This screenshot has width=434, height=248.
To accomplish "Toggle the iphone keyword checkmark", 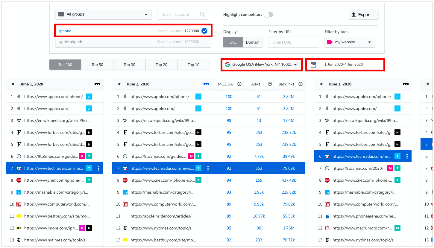I will click(x=204, y=31).
